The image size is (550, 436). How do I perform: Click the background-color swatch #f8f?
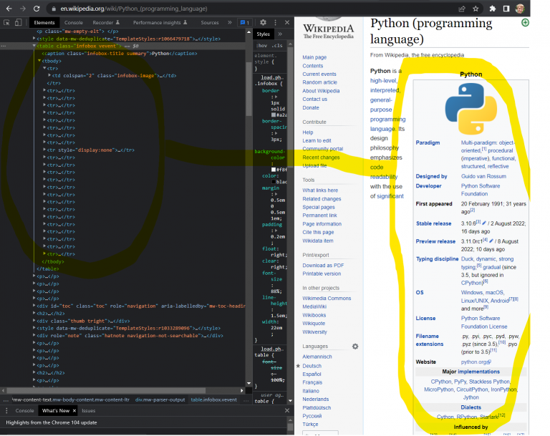274,170
